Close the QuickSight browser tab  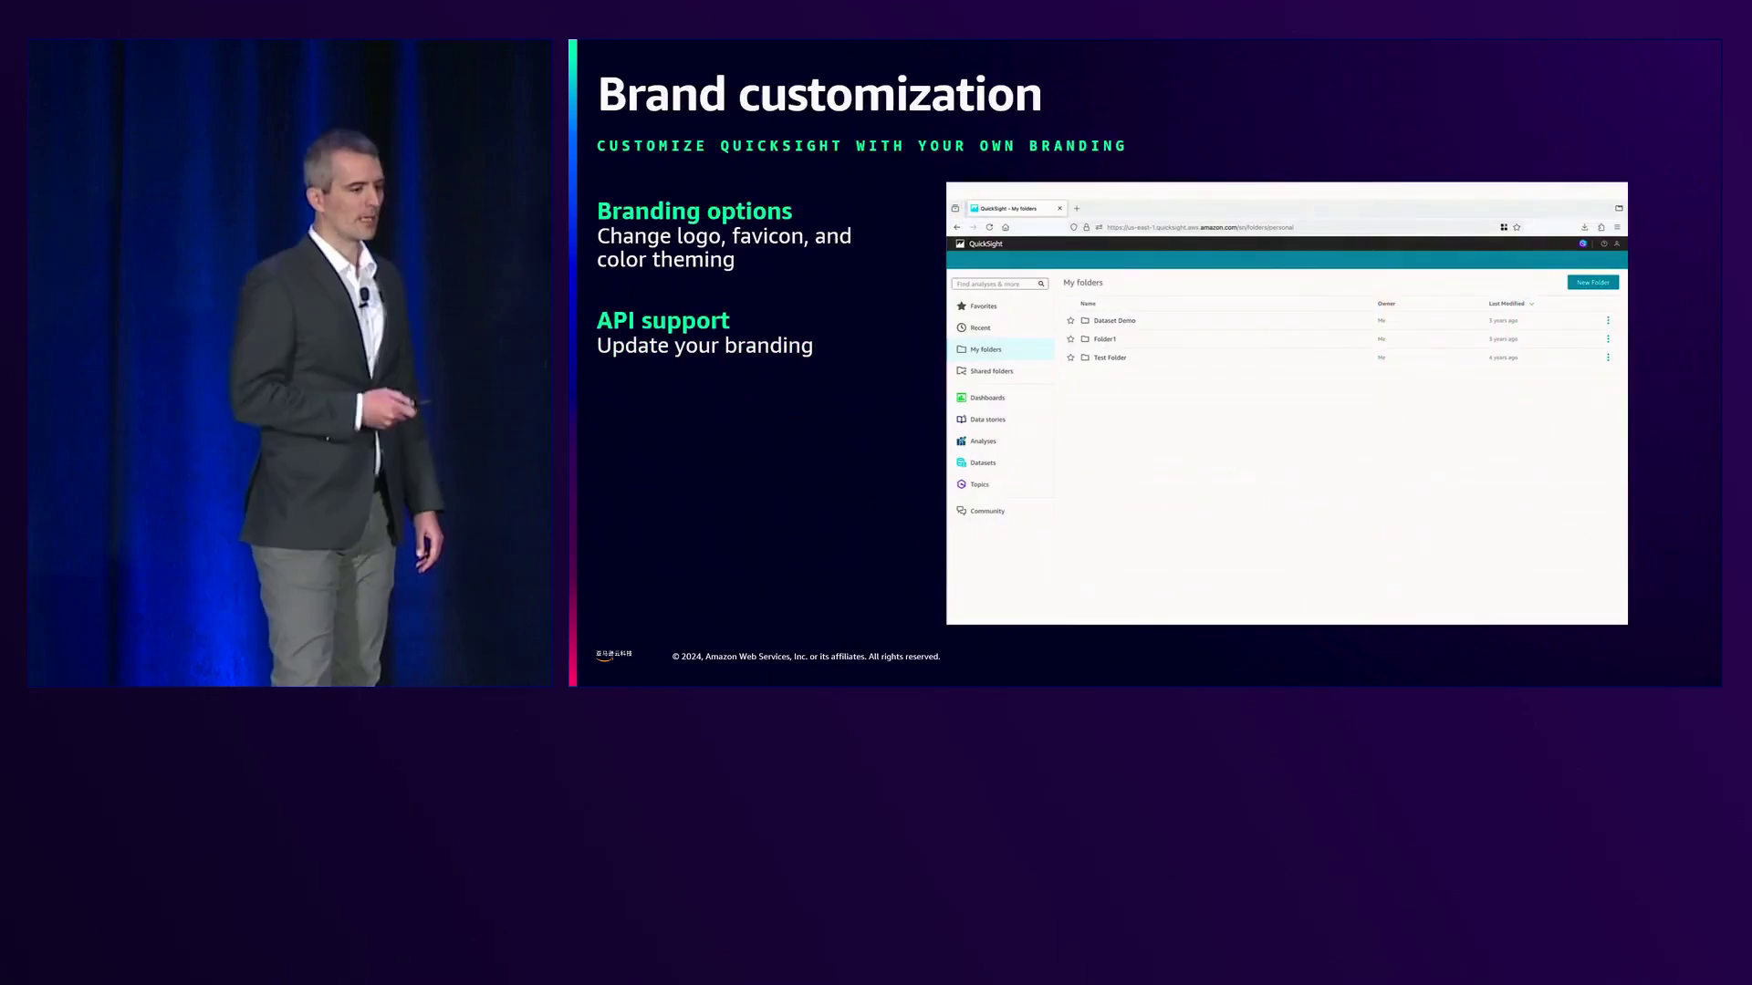tap(1059, 209)
